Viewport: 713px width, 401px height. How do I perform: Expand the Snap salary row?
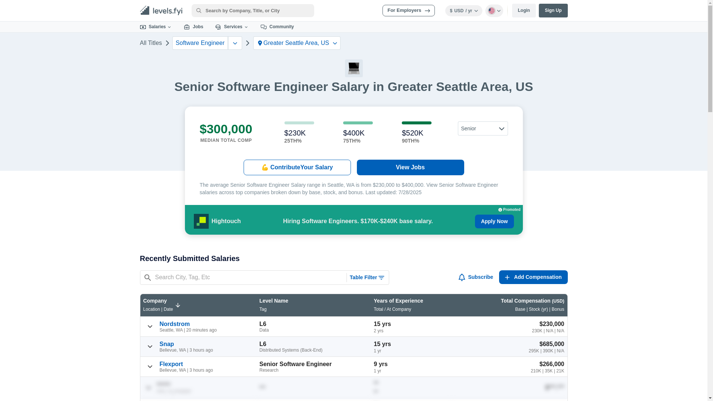click(x=150, y=346)
